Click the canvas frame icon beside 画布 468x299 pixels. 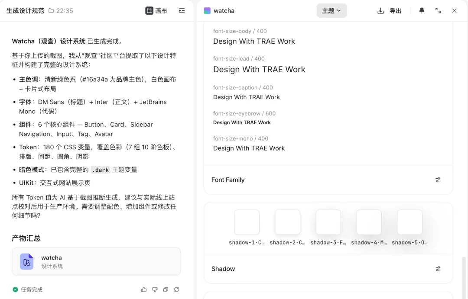(149, 11)
